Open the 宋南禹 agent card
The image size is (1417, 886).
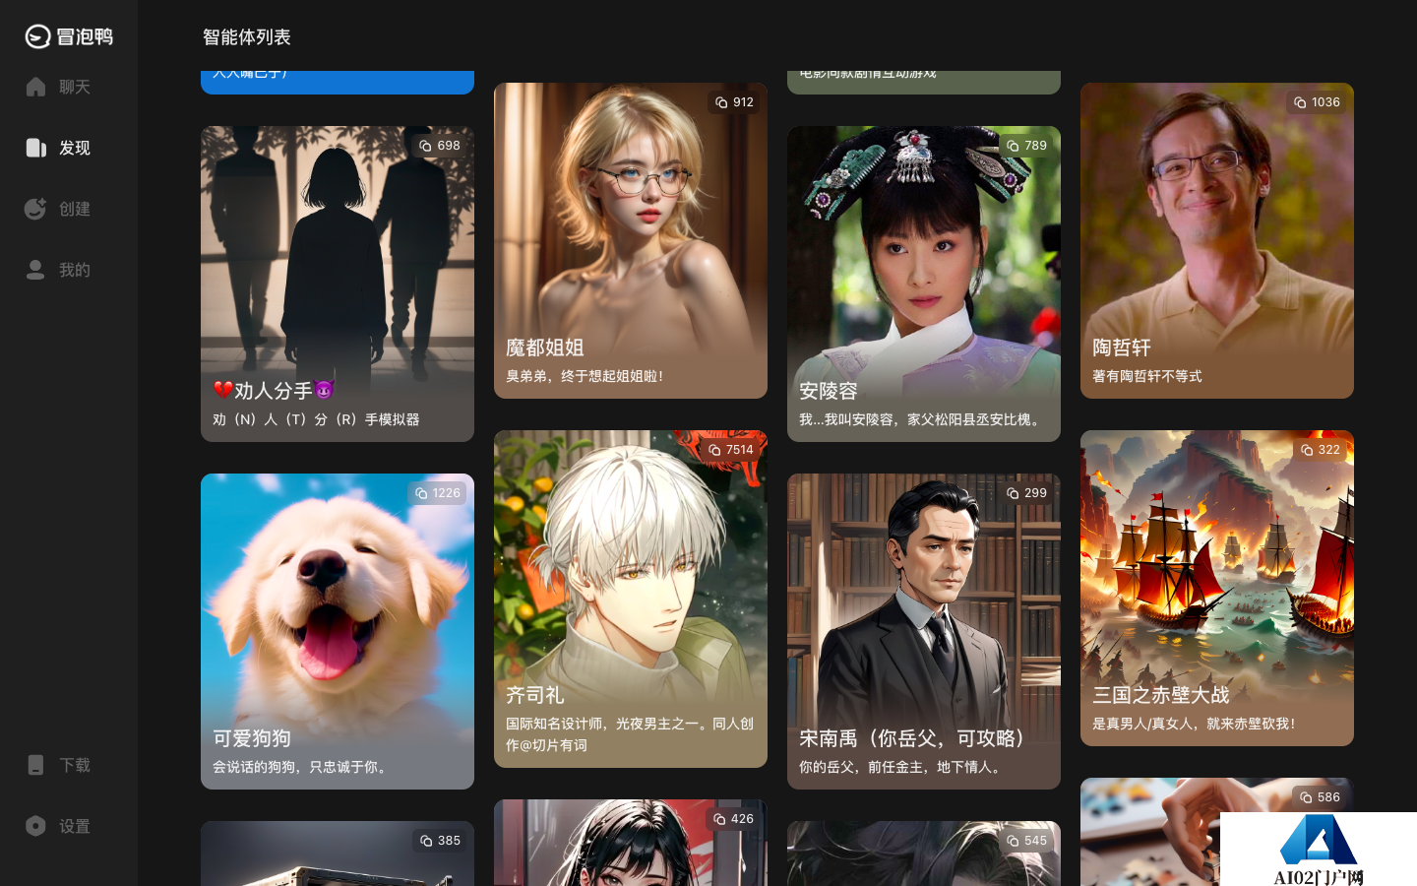[924, 631]
